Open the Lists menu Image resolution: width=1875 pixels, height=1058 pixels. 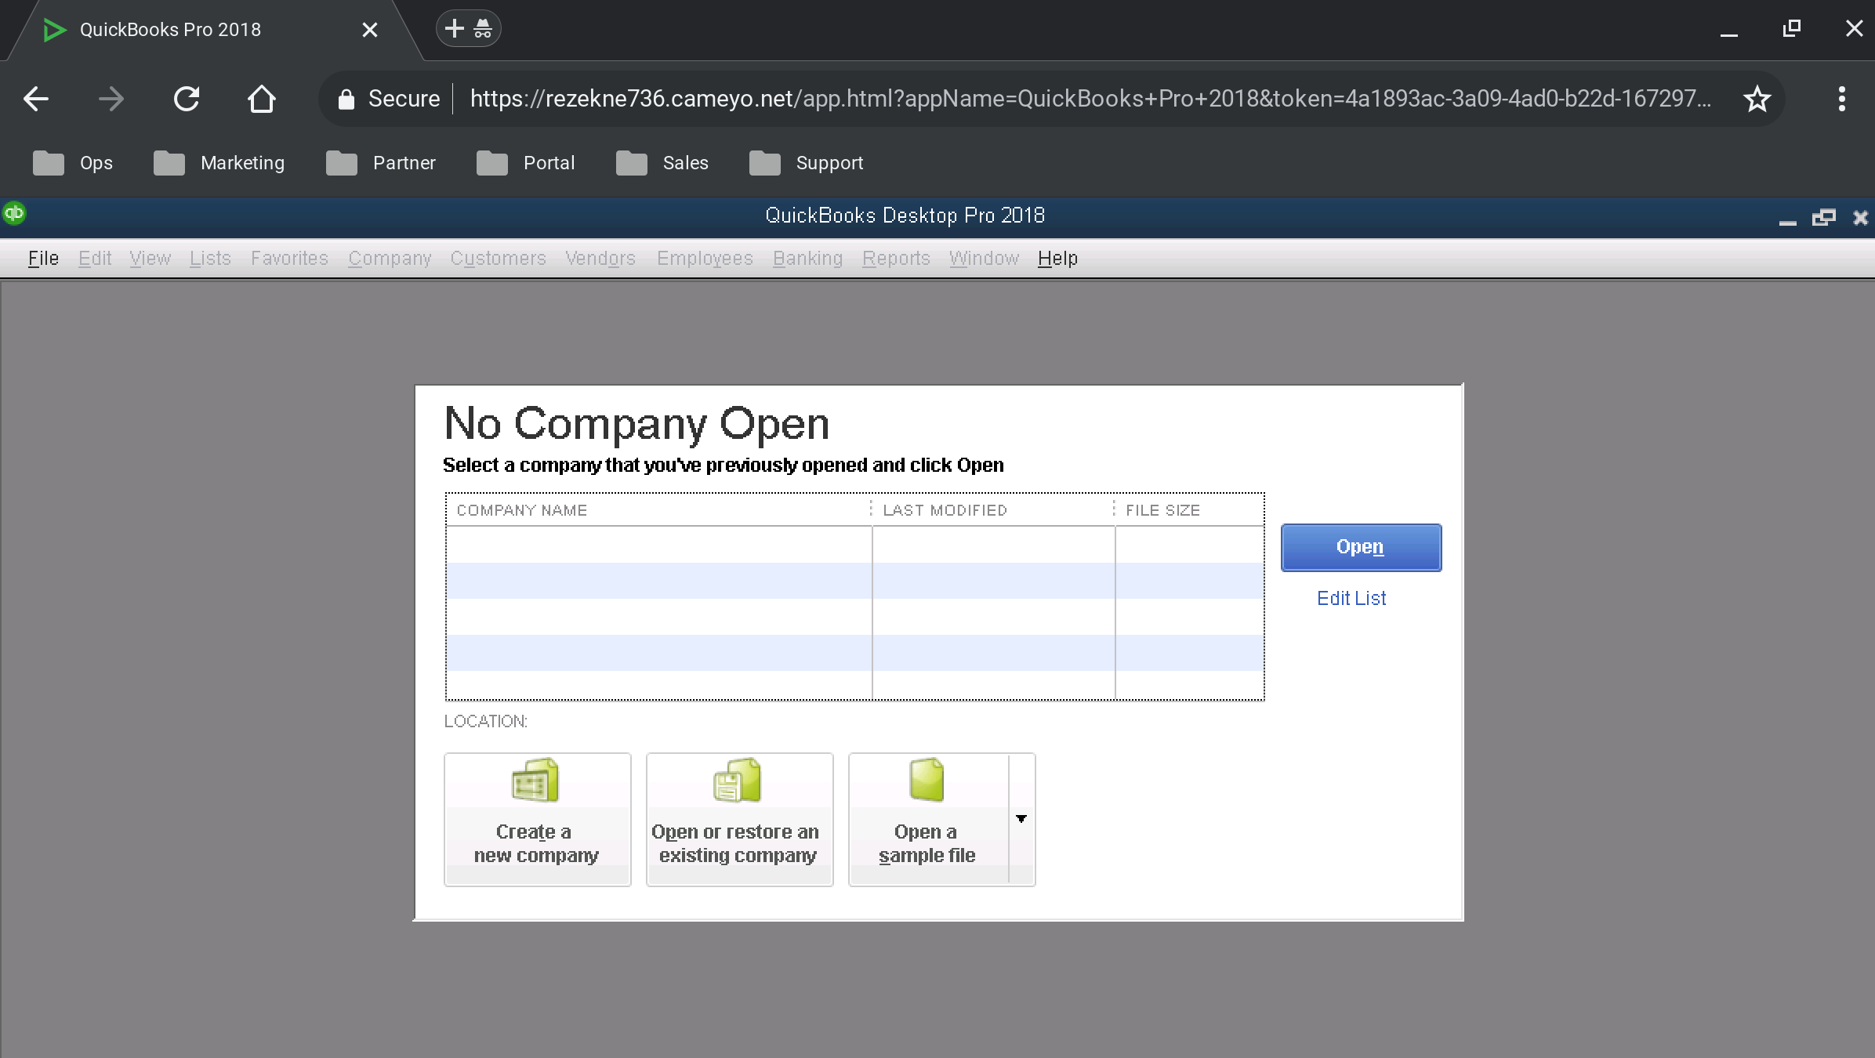(210, 258)
